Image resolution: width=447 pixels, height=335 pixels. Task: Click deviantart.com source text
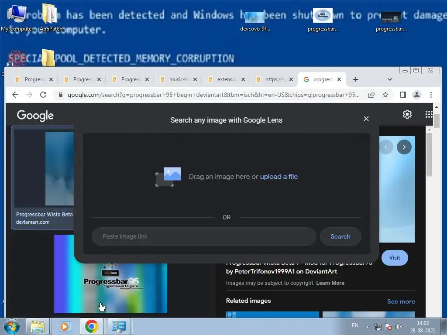point(33,222)
